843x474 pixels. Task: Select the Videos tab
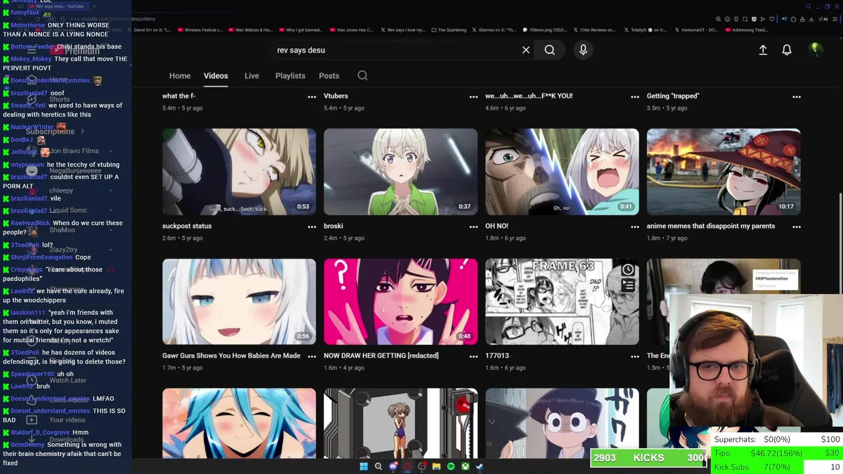click(215, 76)
